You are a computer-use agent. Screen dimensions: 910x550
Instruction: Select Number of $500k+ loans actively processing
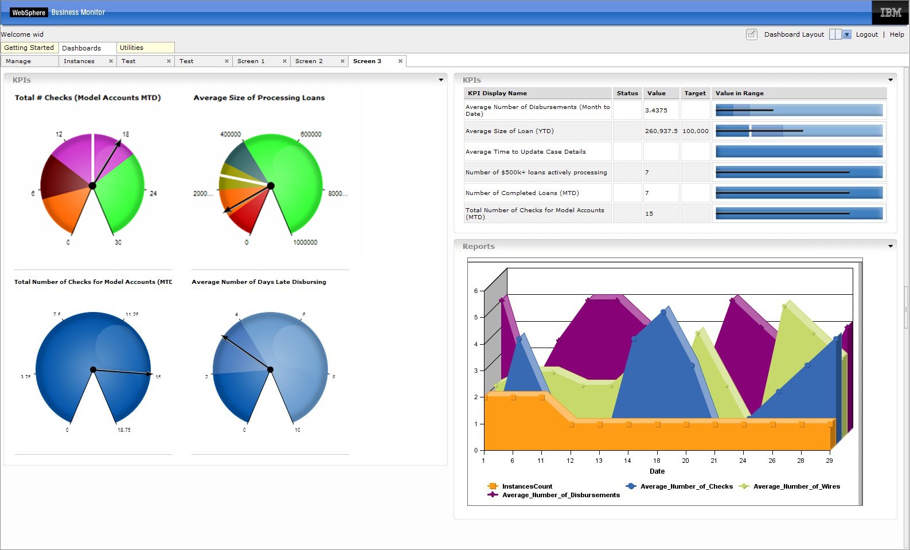coord(675,172)
